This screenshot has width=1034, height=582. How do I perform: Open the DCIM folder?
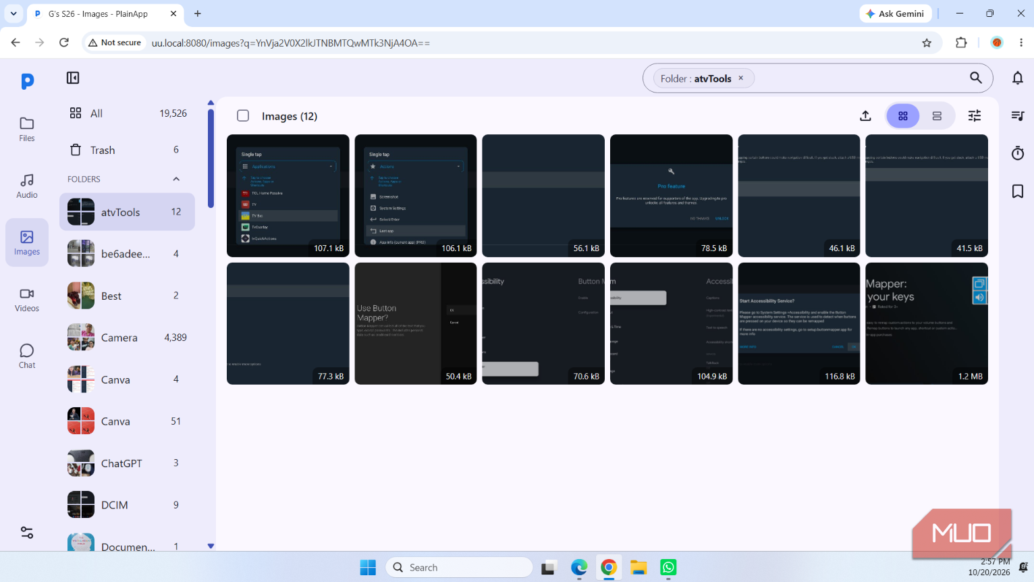[128, 505]
